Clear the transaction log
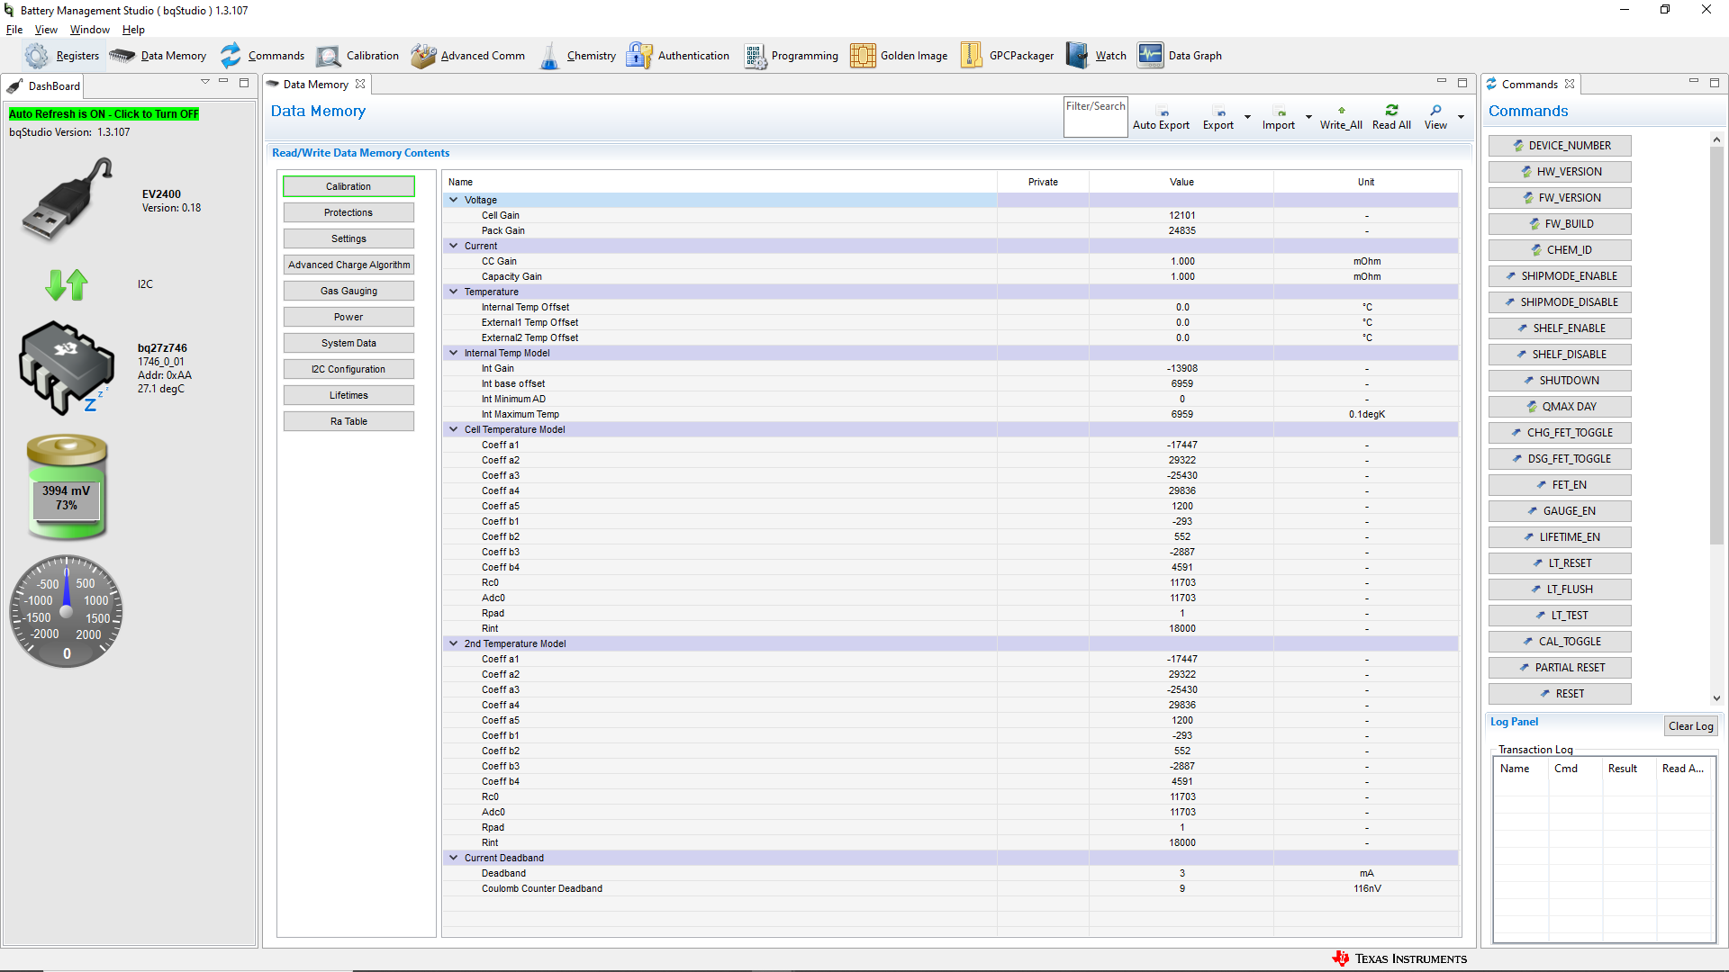This screenshot has width=1729, height=972. pos(1690,726)
